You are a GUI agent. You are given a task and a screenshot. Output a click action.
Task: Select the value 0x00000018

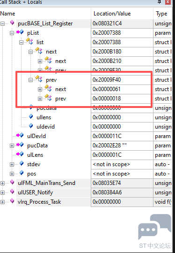point(107,99)
